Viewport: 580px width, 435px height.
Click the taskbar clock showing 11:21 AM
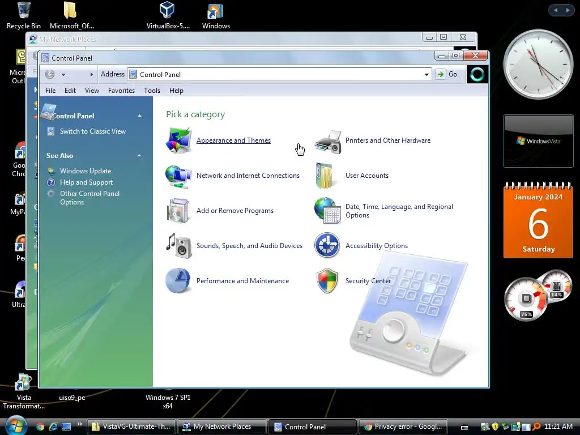(x=558, y=427)
